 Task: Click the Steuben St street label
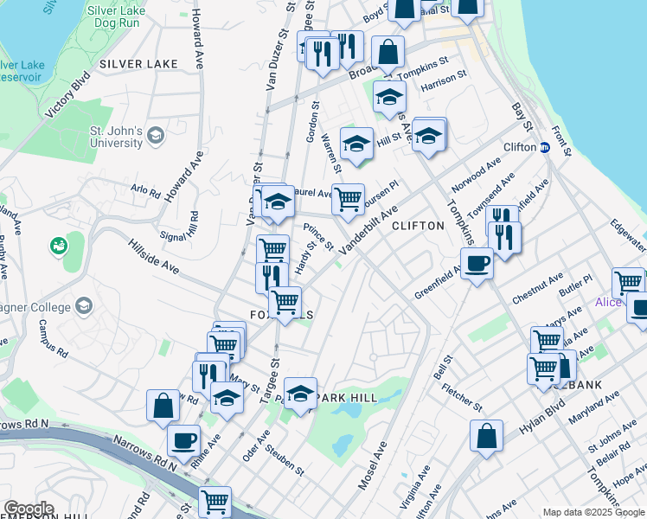pos(285,460)
